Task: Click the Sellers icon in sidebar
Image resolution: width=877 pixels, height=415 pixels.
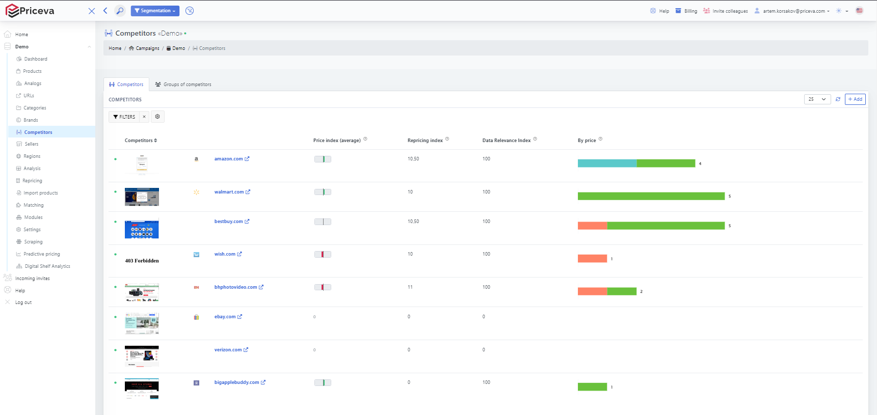Action: click(x=19, y=144)
